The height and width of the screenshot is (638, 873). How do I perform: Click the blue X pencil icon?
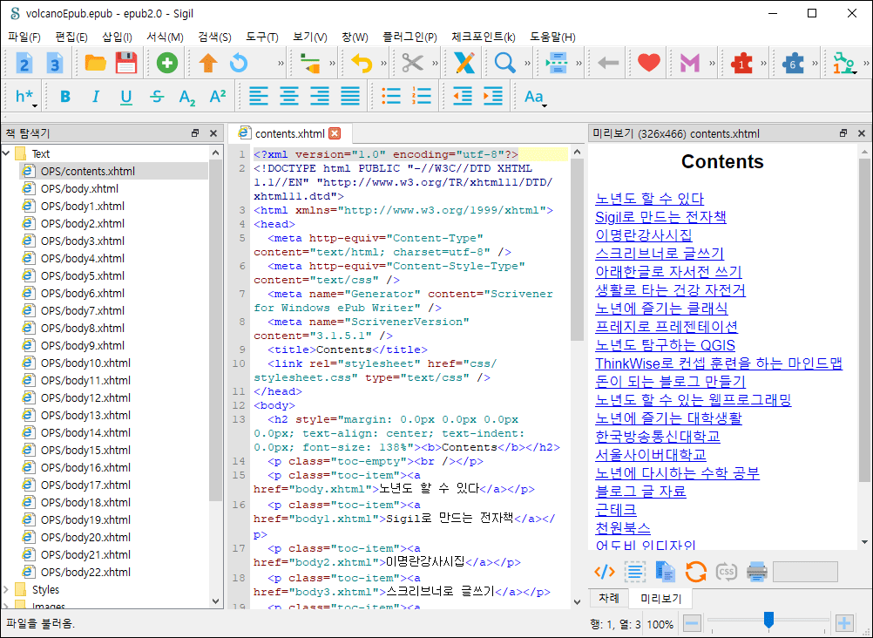click(464, 63)
